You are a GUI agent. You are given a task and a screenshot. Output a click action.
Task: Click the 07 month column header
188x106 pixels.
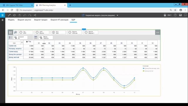click(x=101, y=43)
